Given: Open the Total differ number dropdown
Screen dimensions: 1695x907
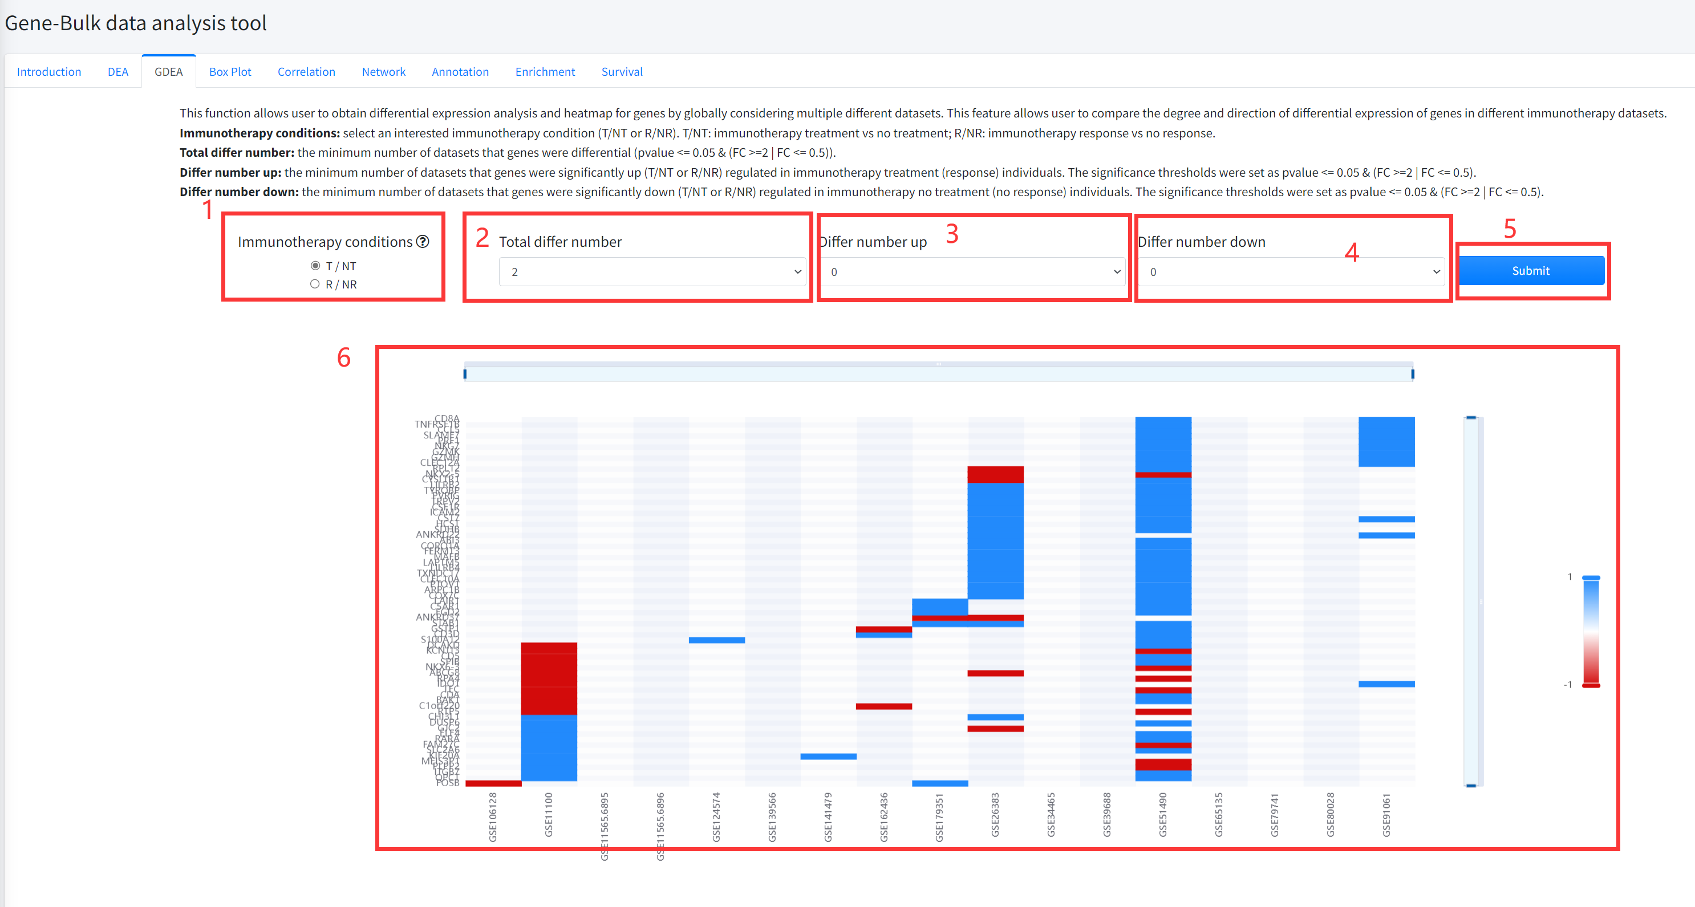Looking at the screenshot, I should click(x=651, y=271).
